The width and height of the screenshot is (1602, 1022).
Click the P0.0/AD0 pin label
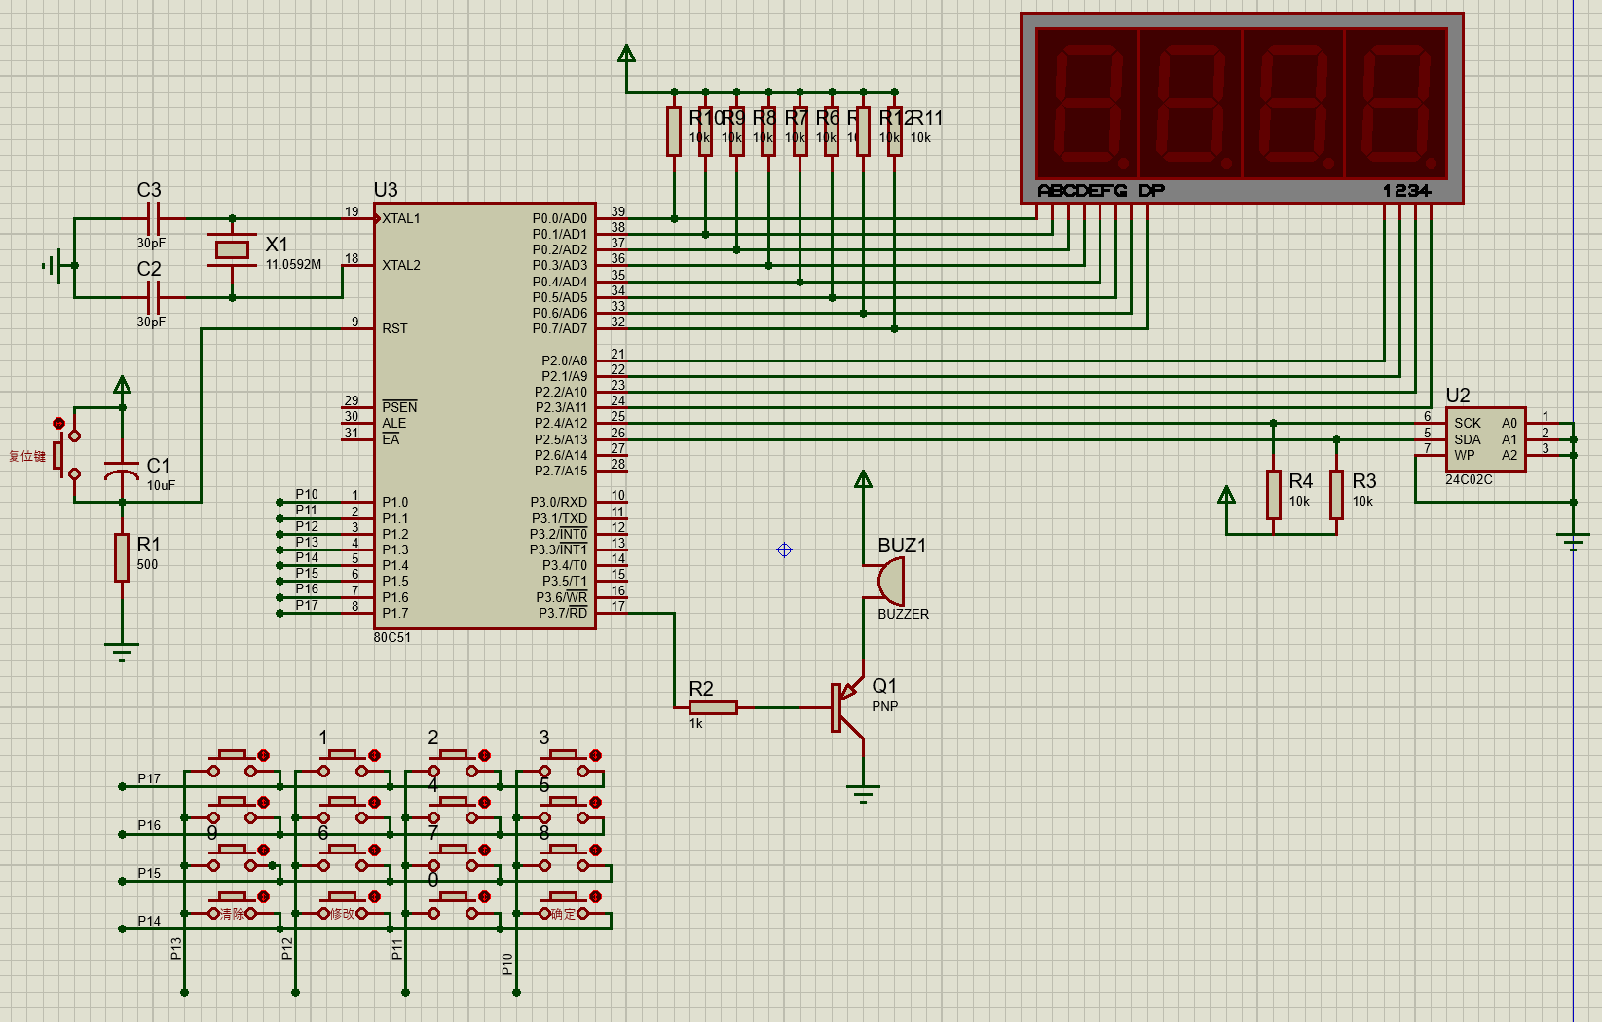560,218
